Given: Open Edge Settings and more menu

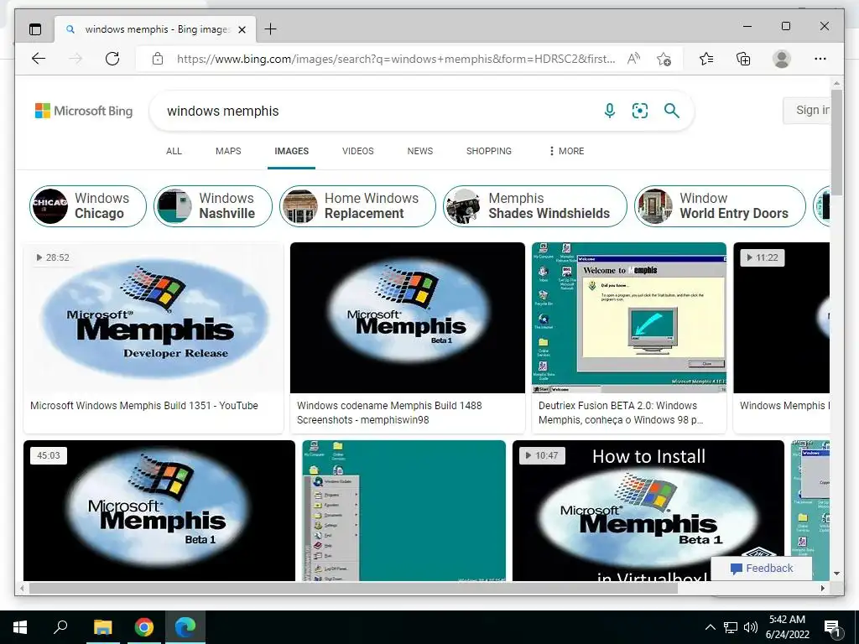Looking at the screenshot, I should [820, 59].
